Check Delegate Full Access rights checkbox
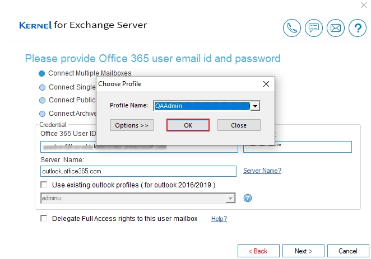 (44, 218)
